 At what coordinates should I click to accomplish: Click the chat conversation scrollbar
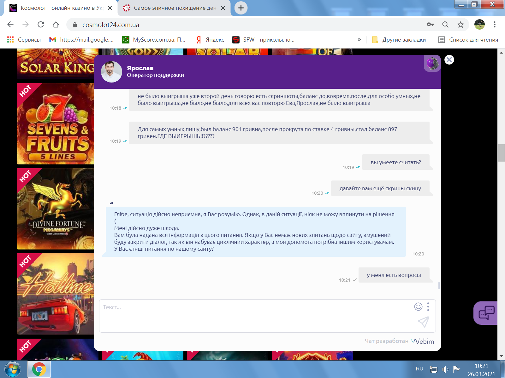pos(439,285)
